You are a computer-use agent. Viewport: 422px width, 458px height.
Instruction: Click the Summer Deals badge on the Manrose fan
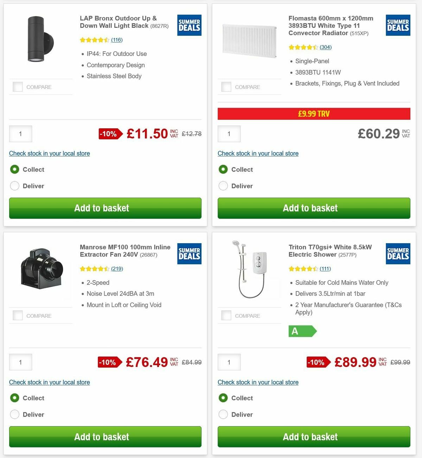point(189,254)
